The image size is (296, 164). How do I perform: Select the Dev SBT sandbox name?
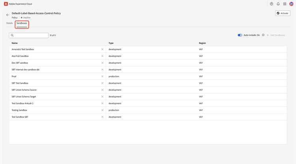pos(20,63)
